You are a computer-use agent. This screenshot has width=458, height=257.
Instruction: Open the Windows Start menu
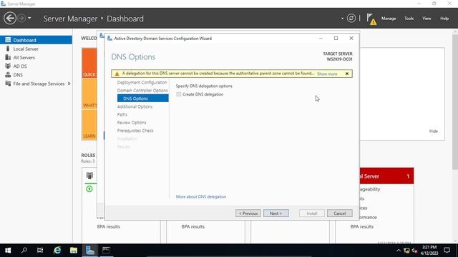pos(8,251)
